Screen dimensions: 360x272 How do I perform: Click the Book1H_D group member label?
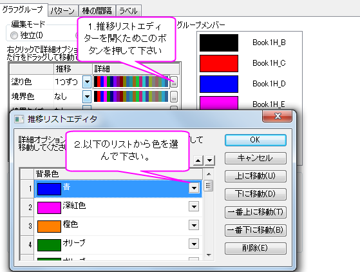click(269, 84)
